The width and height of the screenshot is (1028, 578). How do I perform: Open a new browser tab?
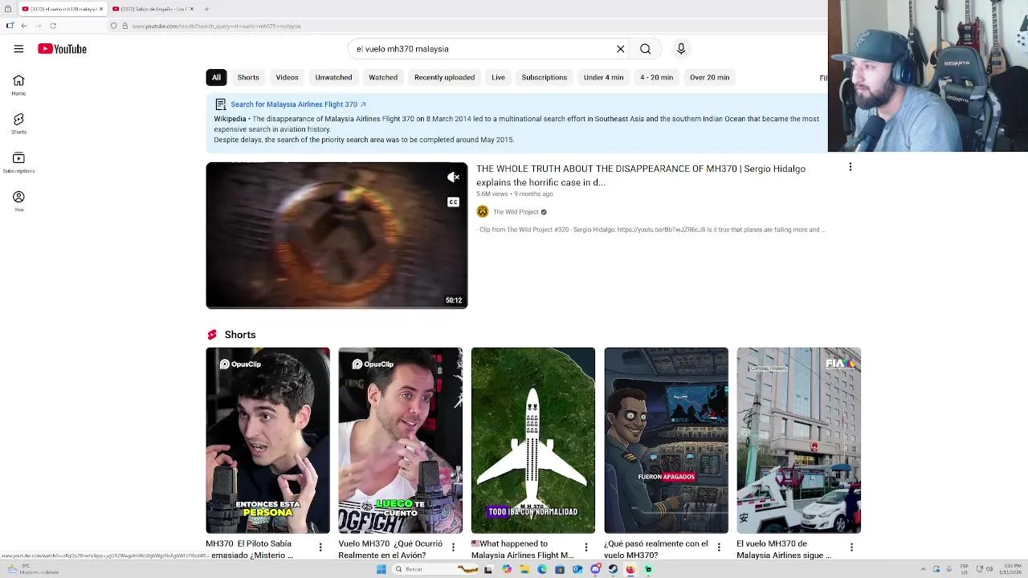pyautogui.click(x=206, y=9)
